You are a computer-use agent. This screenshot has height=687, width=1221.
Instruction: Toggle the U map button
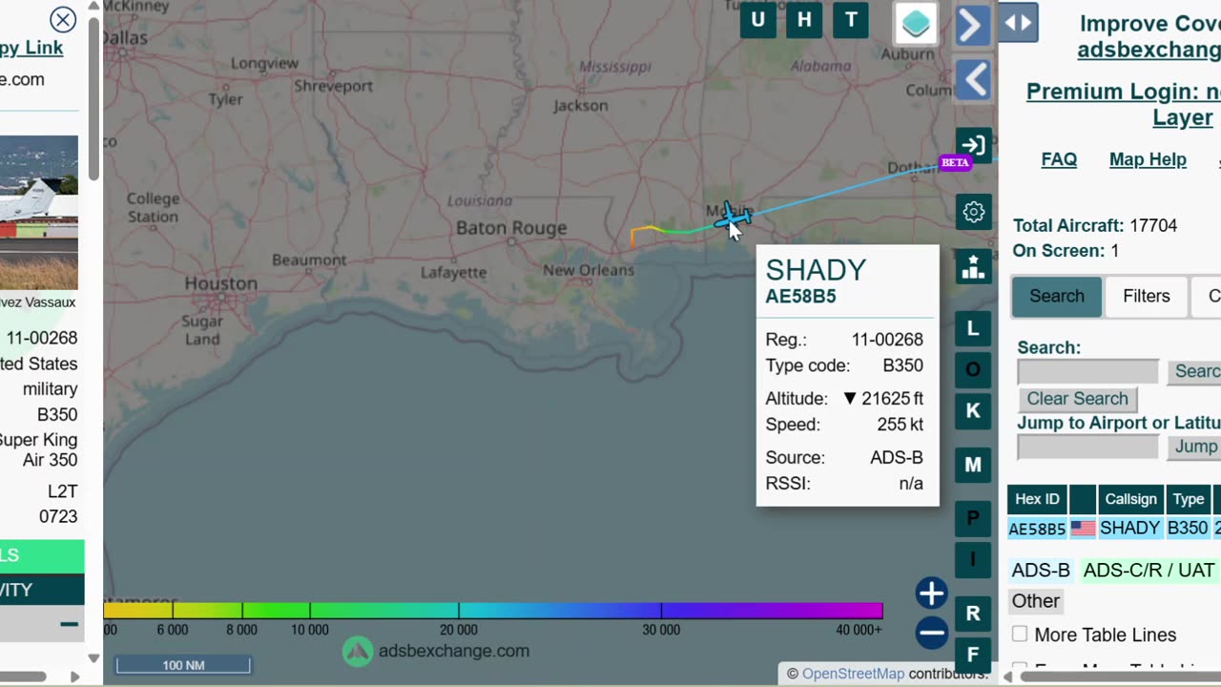pos(757,20)
